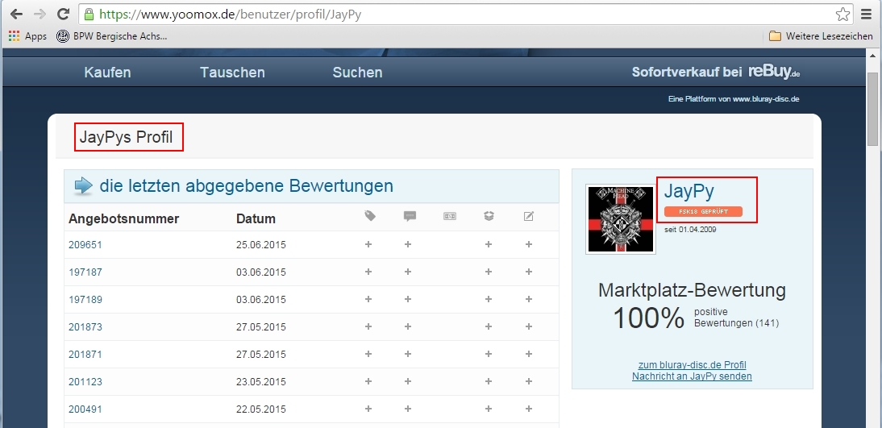Open the Weitere Lesezeichen bookmarks folder
The width and height of the screenshot is (882, 428).
820,36
